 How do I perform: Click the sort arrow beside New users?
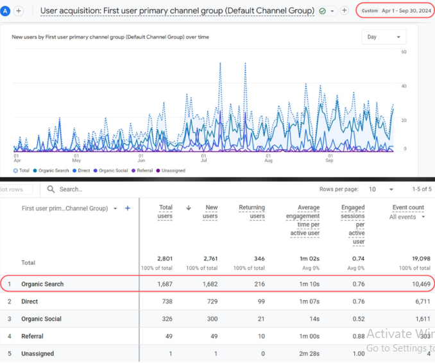[189, 208]
